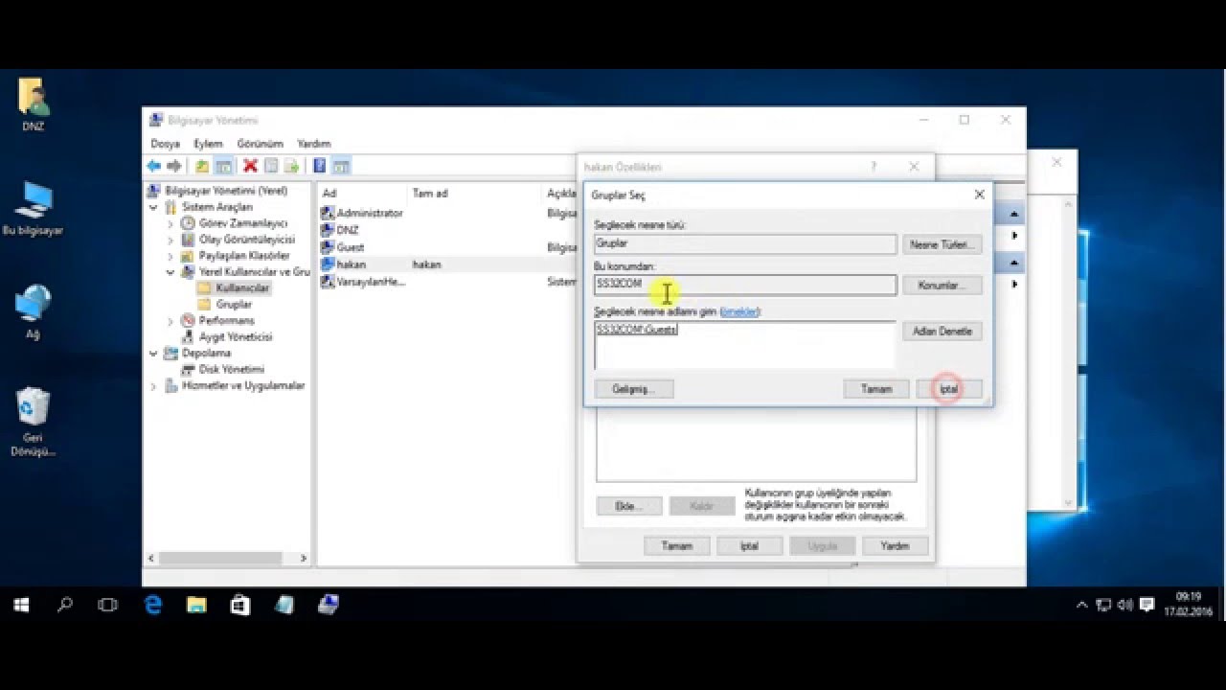Expand the Görev Zamanlayıcı tree node
Screen dimensions: 1226x690
170,223
